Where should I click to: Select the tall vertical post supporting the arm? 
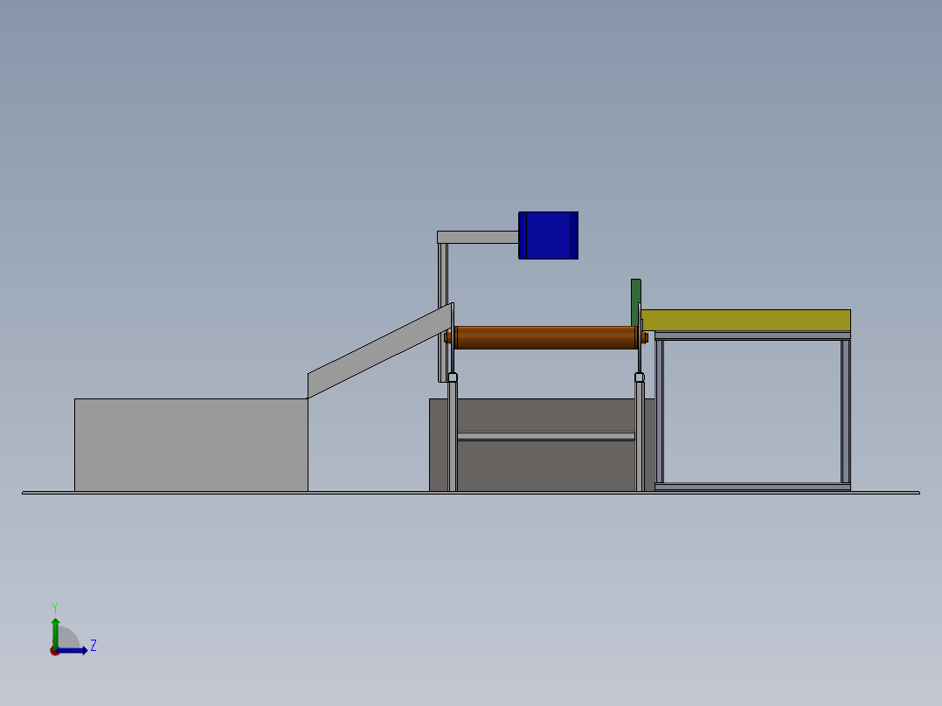pyautogui.click(x=443, y=313)
